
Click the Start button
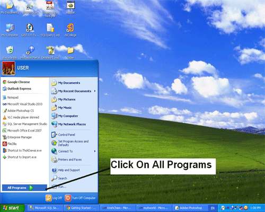coord(12,208)
